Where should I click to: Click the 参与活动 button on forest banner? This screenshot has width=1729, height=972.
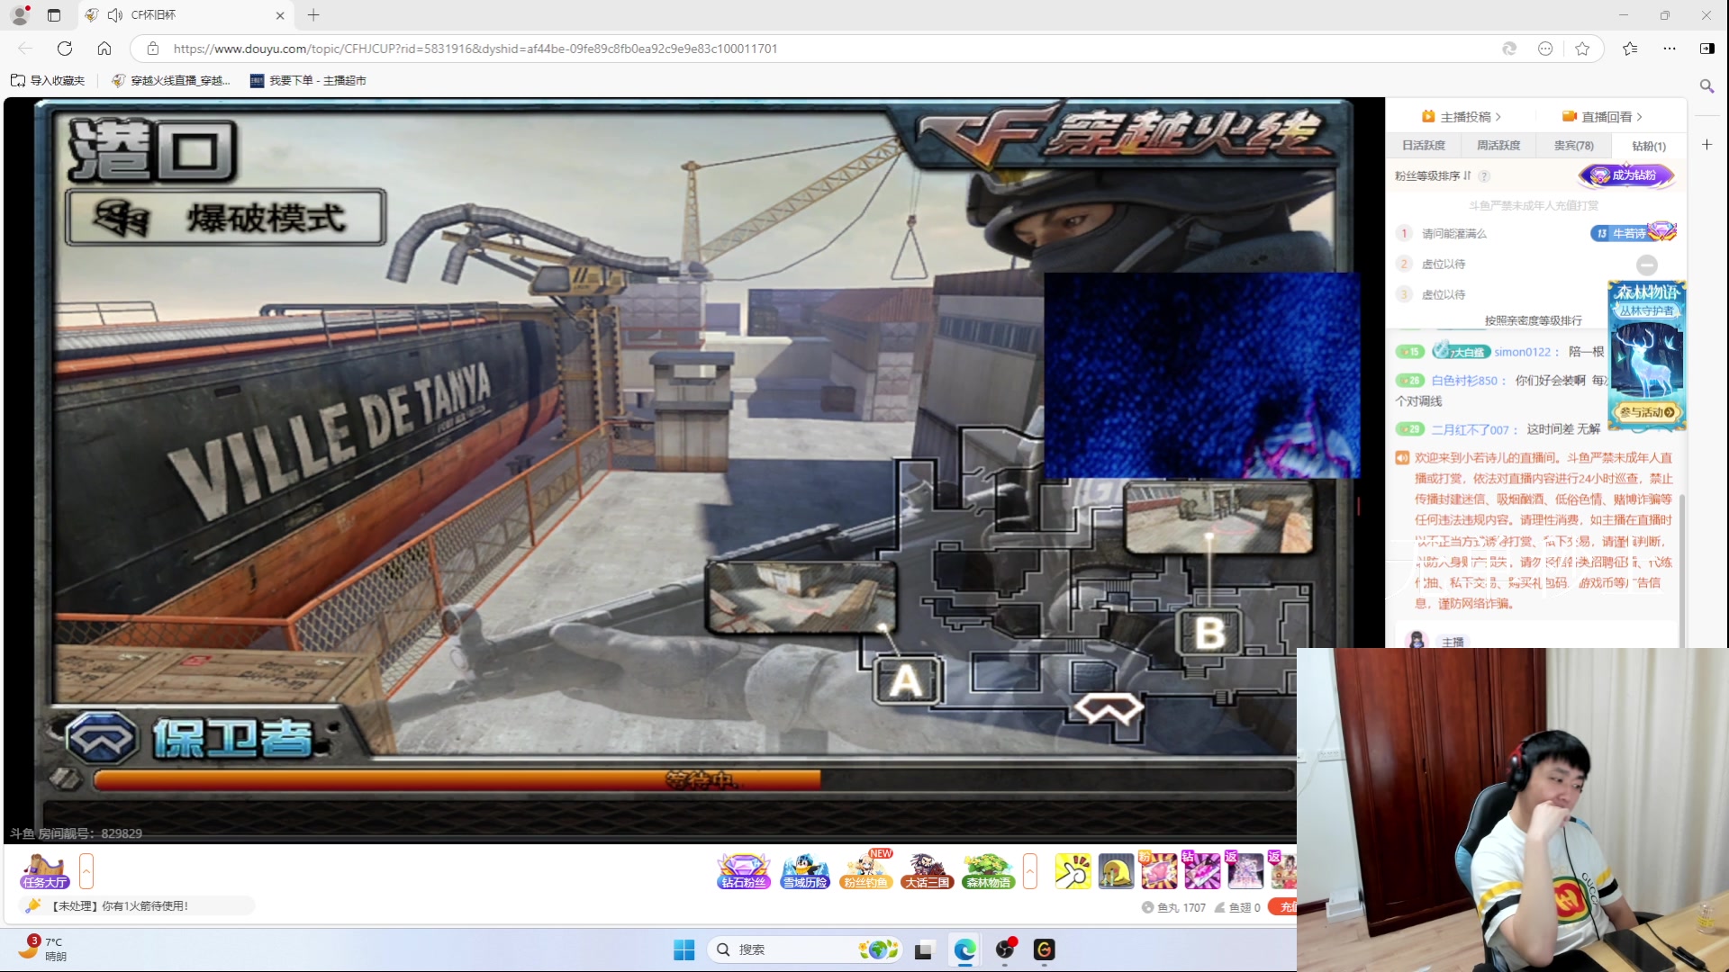coord(1647,412)
